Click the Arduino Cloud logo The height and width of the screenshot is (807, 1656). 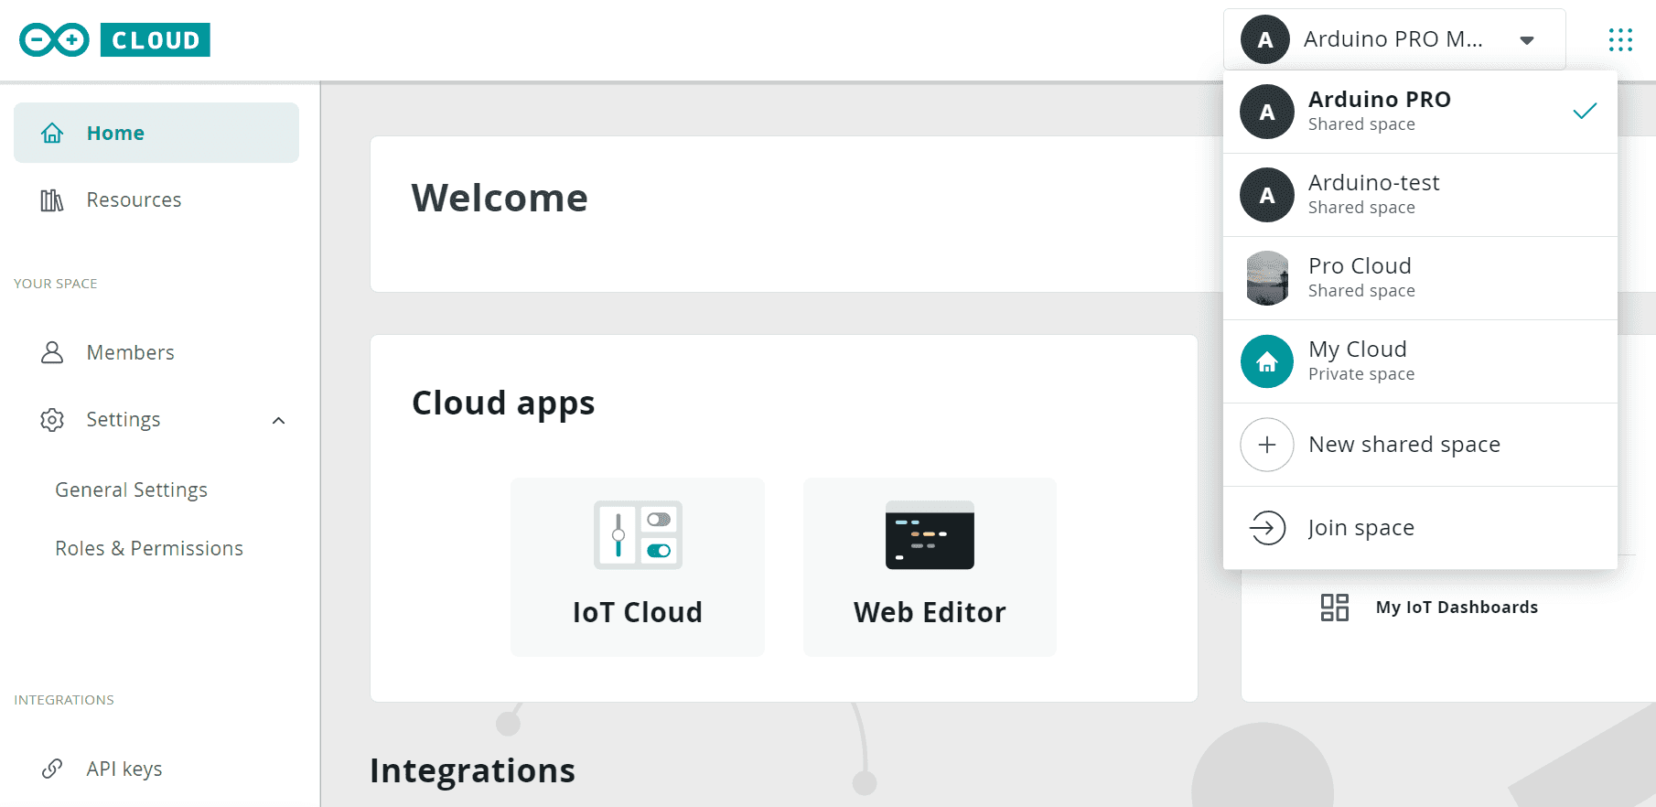pyautogui.click(x=114, y=40)
